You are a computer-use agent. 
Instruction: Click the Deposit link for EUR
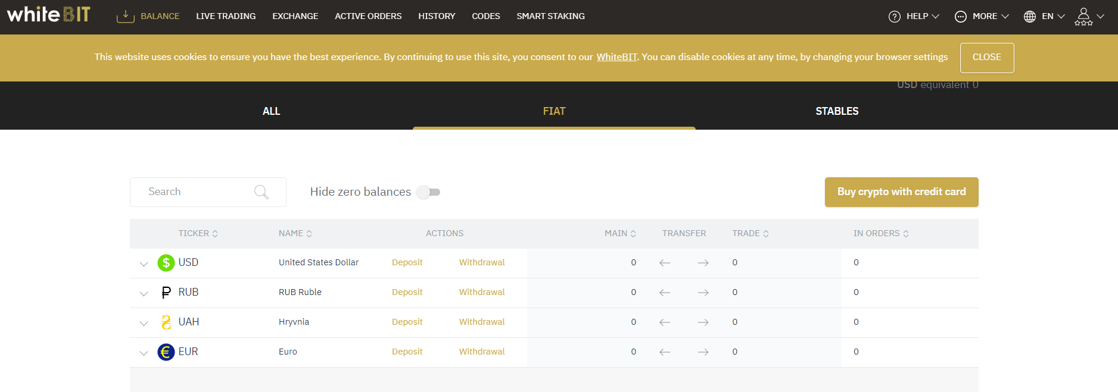coord(407,352)
